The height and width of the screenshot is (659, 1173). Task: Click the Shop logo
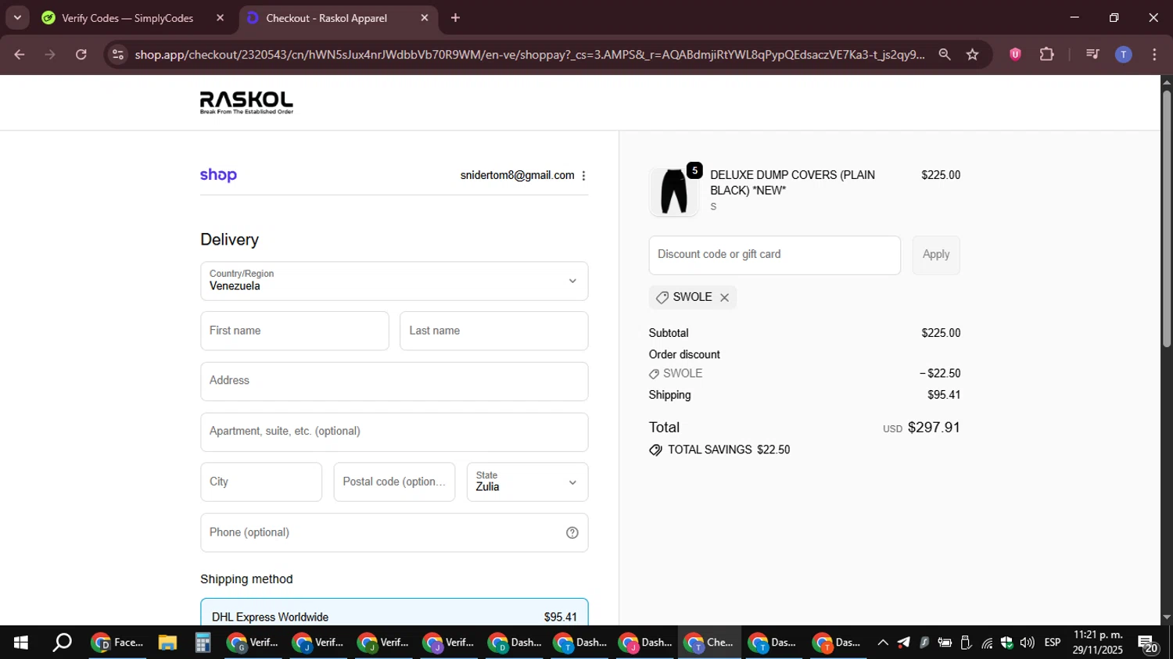[218, 175]
